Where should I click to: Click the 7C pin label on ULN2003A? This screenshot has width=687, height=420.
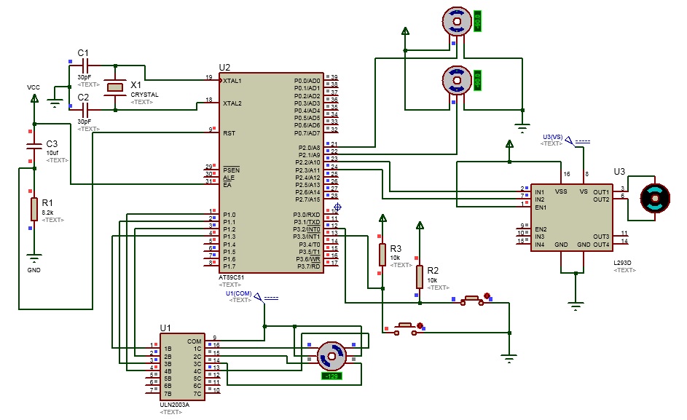(197, 394)
